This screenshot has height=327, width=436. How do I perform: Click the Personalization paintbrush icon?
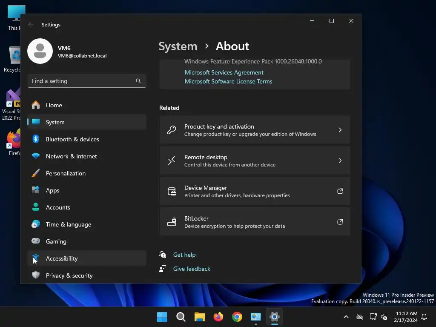pyautogui.click(x=36, y=173)
